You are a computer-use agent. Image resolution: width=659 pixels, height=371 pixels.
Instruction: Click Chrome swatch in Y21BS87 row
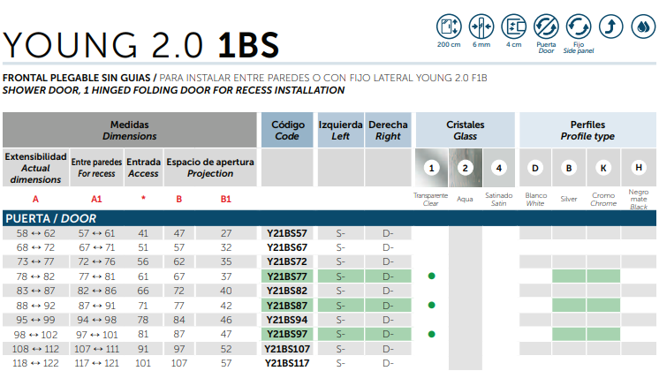[x=603, y=305]
